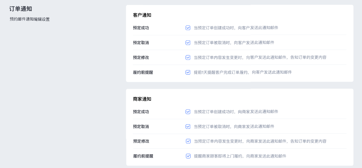Screen dimensions: 362x168
Task: Click text 当预定订单被取消时，向商家发送此通知邮件
Action: tap(234, 126)
